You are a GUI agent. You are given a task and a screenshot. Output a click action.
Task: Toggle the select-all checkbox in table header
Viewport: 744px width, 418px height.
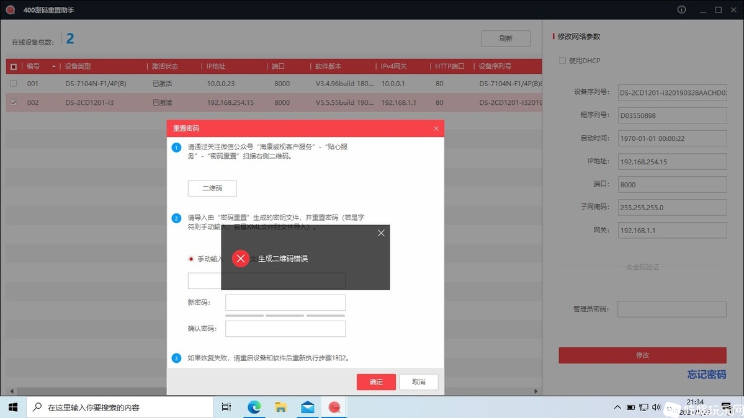pyautogui.click(x=13, y=66)
